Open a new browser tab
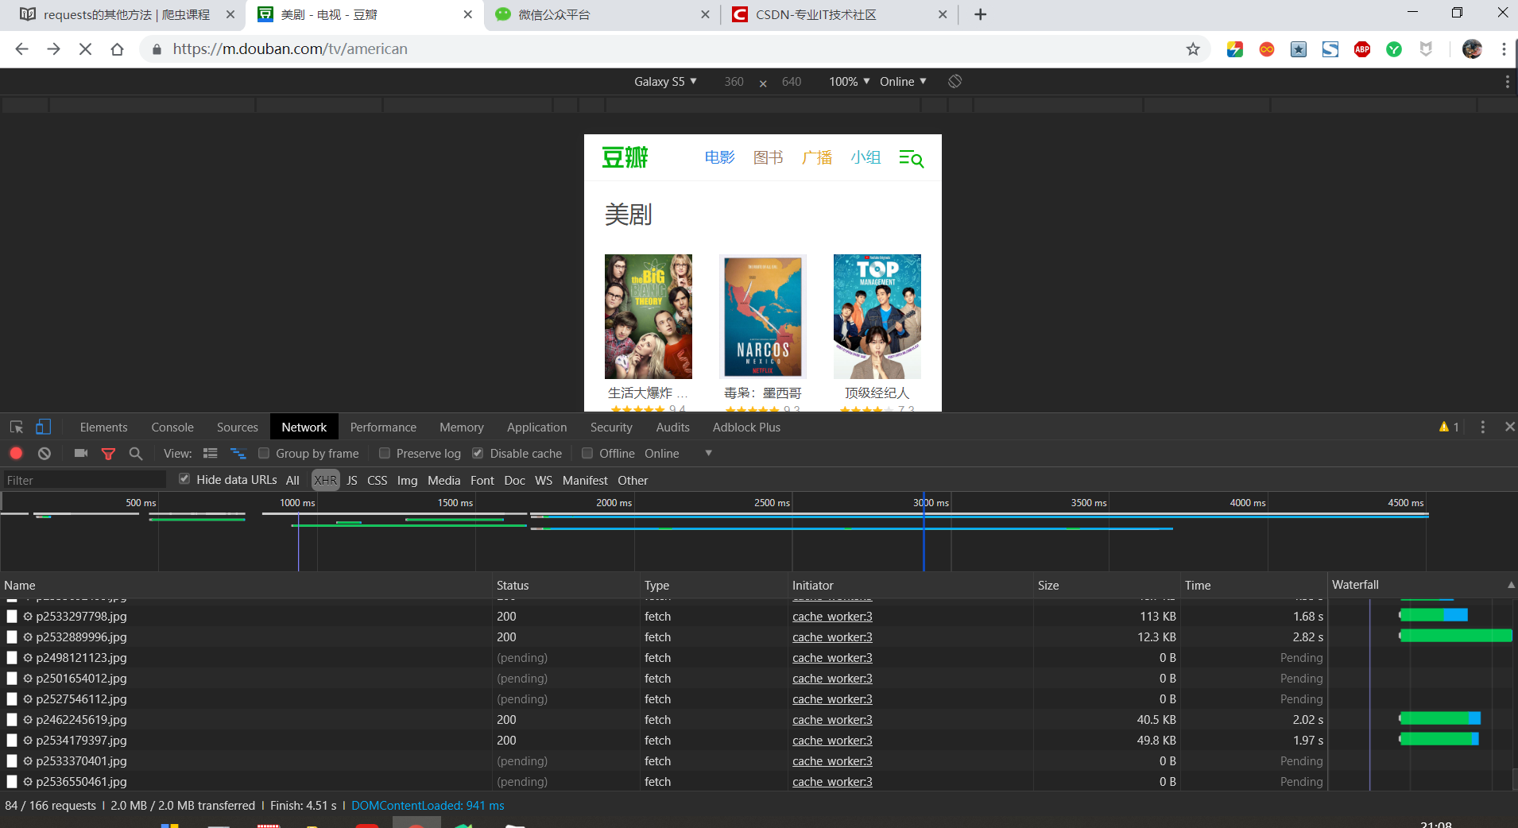This screenshot has height=828, width=1518. tap(981, 14)
